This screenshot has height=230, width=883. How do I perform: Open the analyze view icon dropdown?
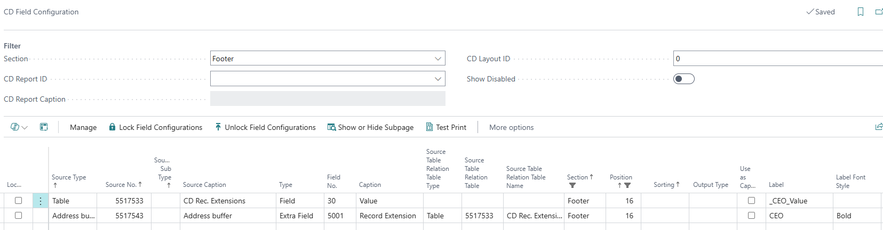pos(19,127)
